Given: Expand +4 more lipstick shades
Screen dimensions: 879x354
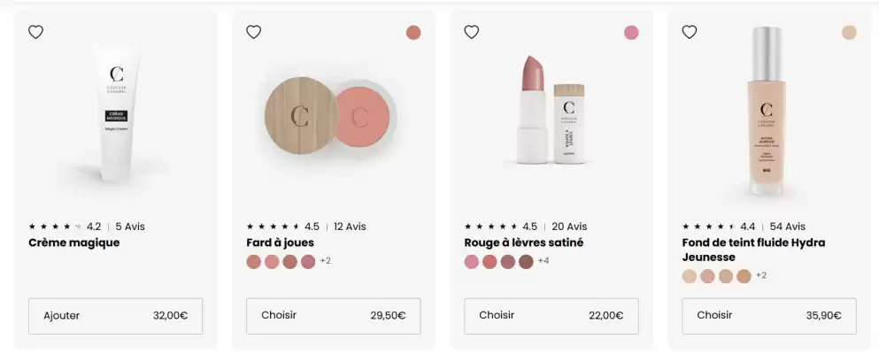Looking at the screenshot, I should 544,261.
